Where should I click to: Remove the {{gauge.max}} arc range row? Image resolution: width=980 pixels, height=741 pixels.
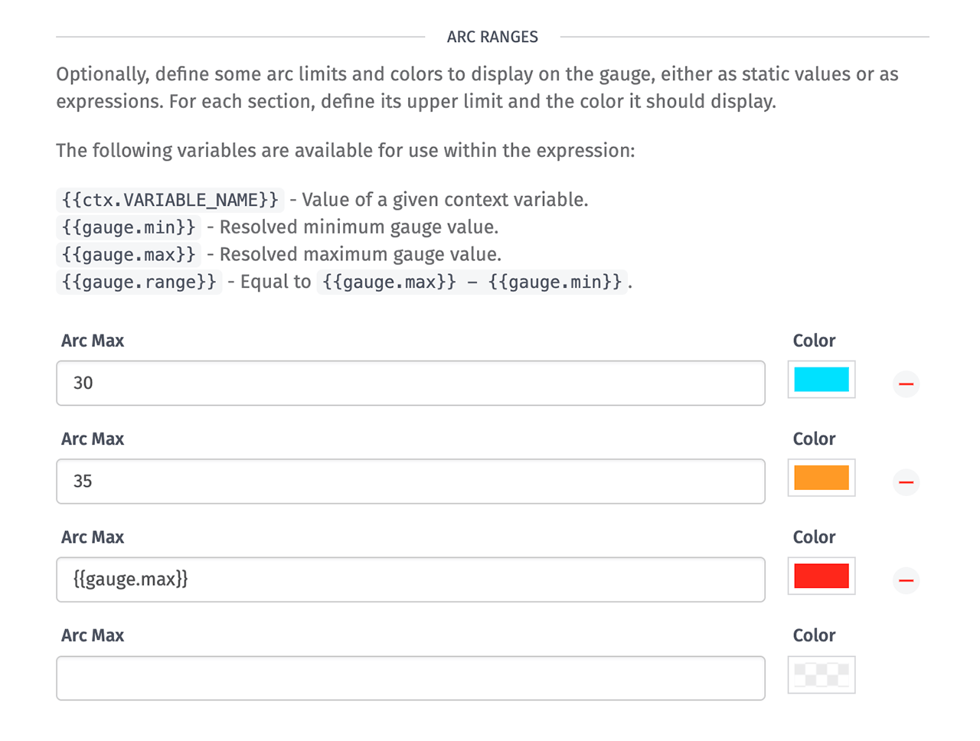(906, 580)
